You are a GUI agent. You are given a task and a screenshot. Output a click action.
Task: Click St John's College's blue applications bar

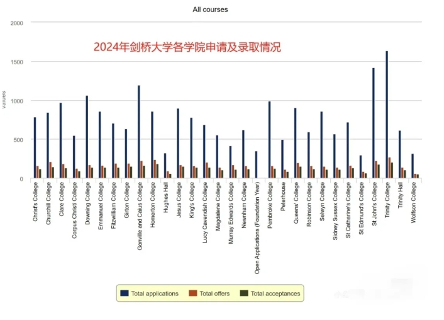coord(374,123)
